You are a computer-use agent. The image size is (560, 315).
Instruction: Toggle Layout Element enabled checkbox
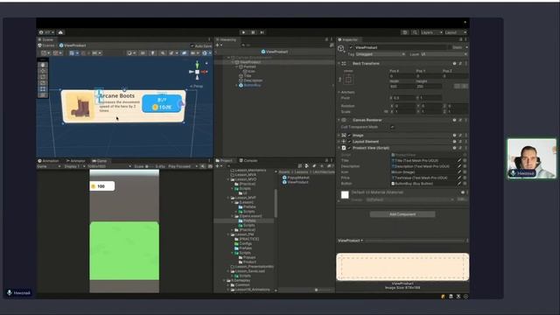click(x=350, y=142)
